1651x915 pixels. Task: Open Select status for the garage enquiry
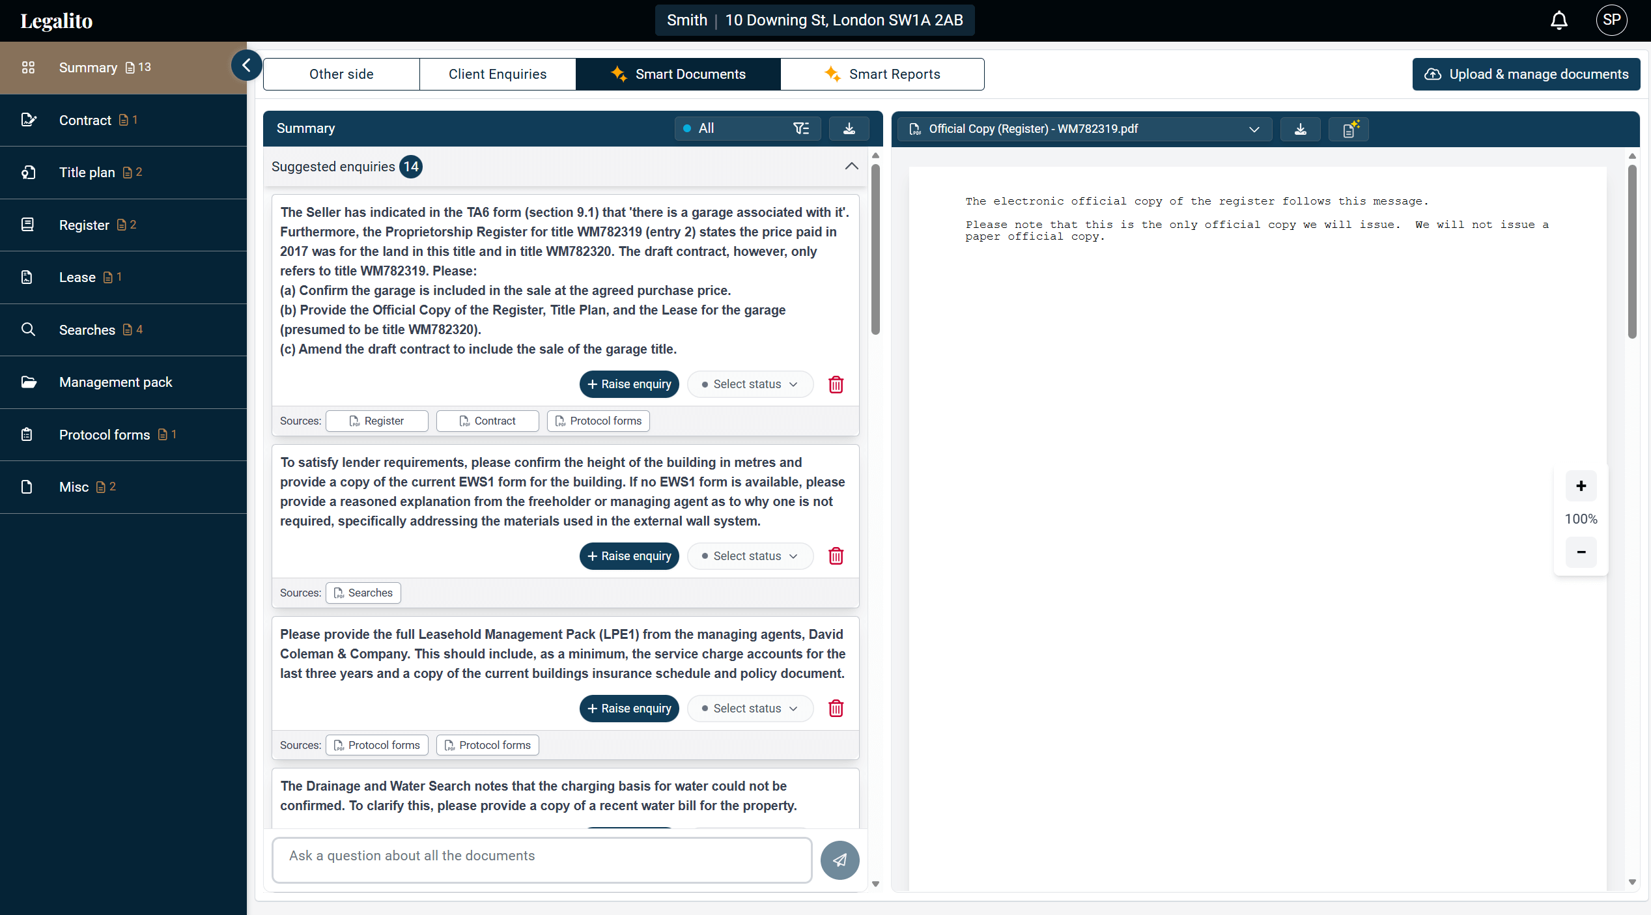(750, 384)
